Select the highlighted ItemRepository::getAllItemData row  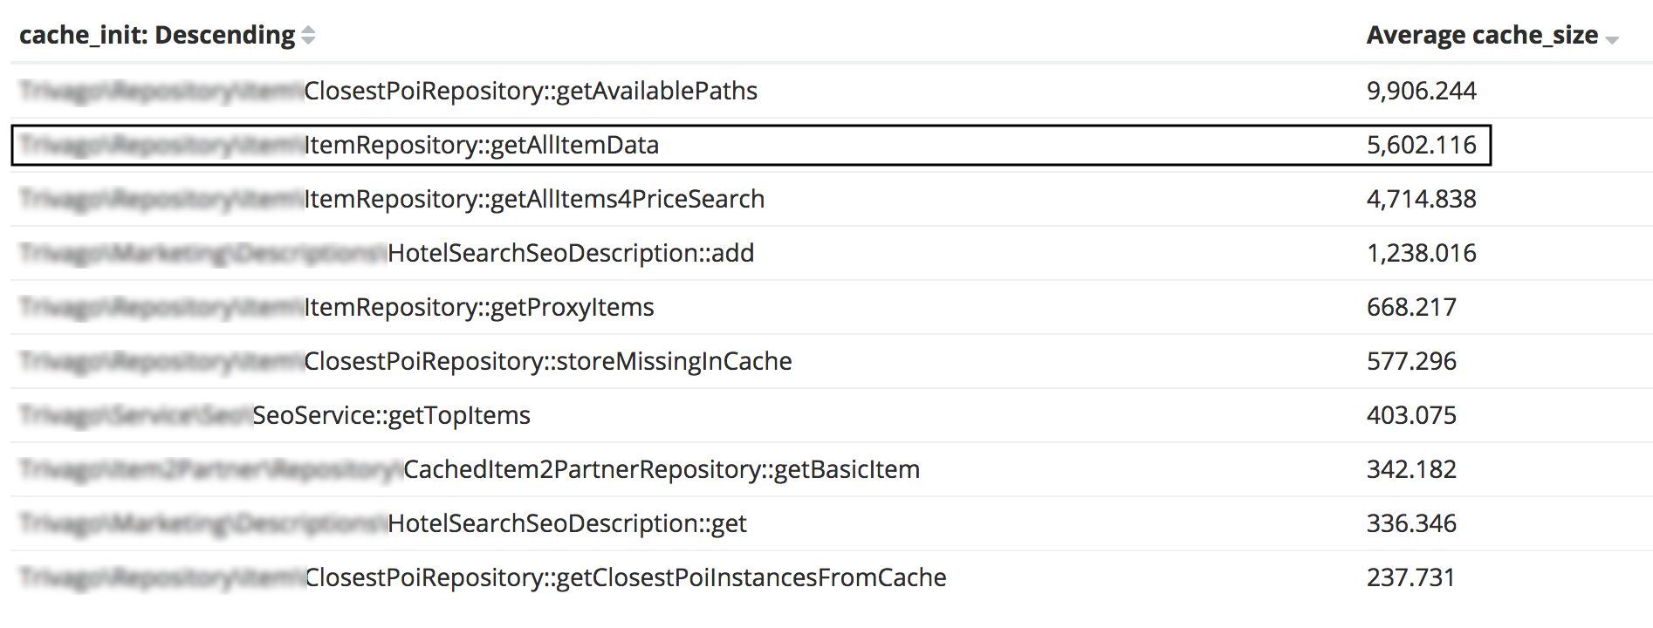[483, 144]
